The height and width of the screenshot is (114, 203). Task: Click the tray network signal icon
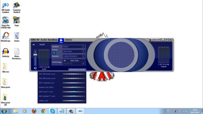coord(183,111)
